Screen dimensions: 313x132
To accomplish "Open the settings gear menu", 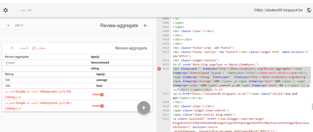I will pos(5,10).
